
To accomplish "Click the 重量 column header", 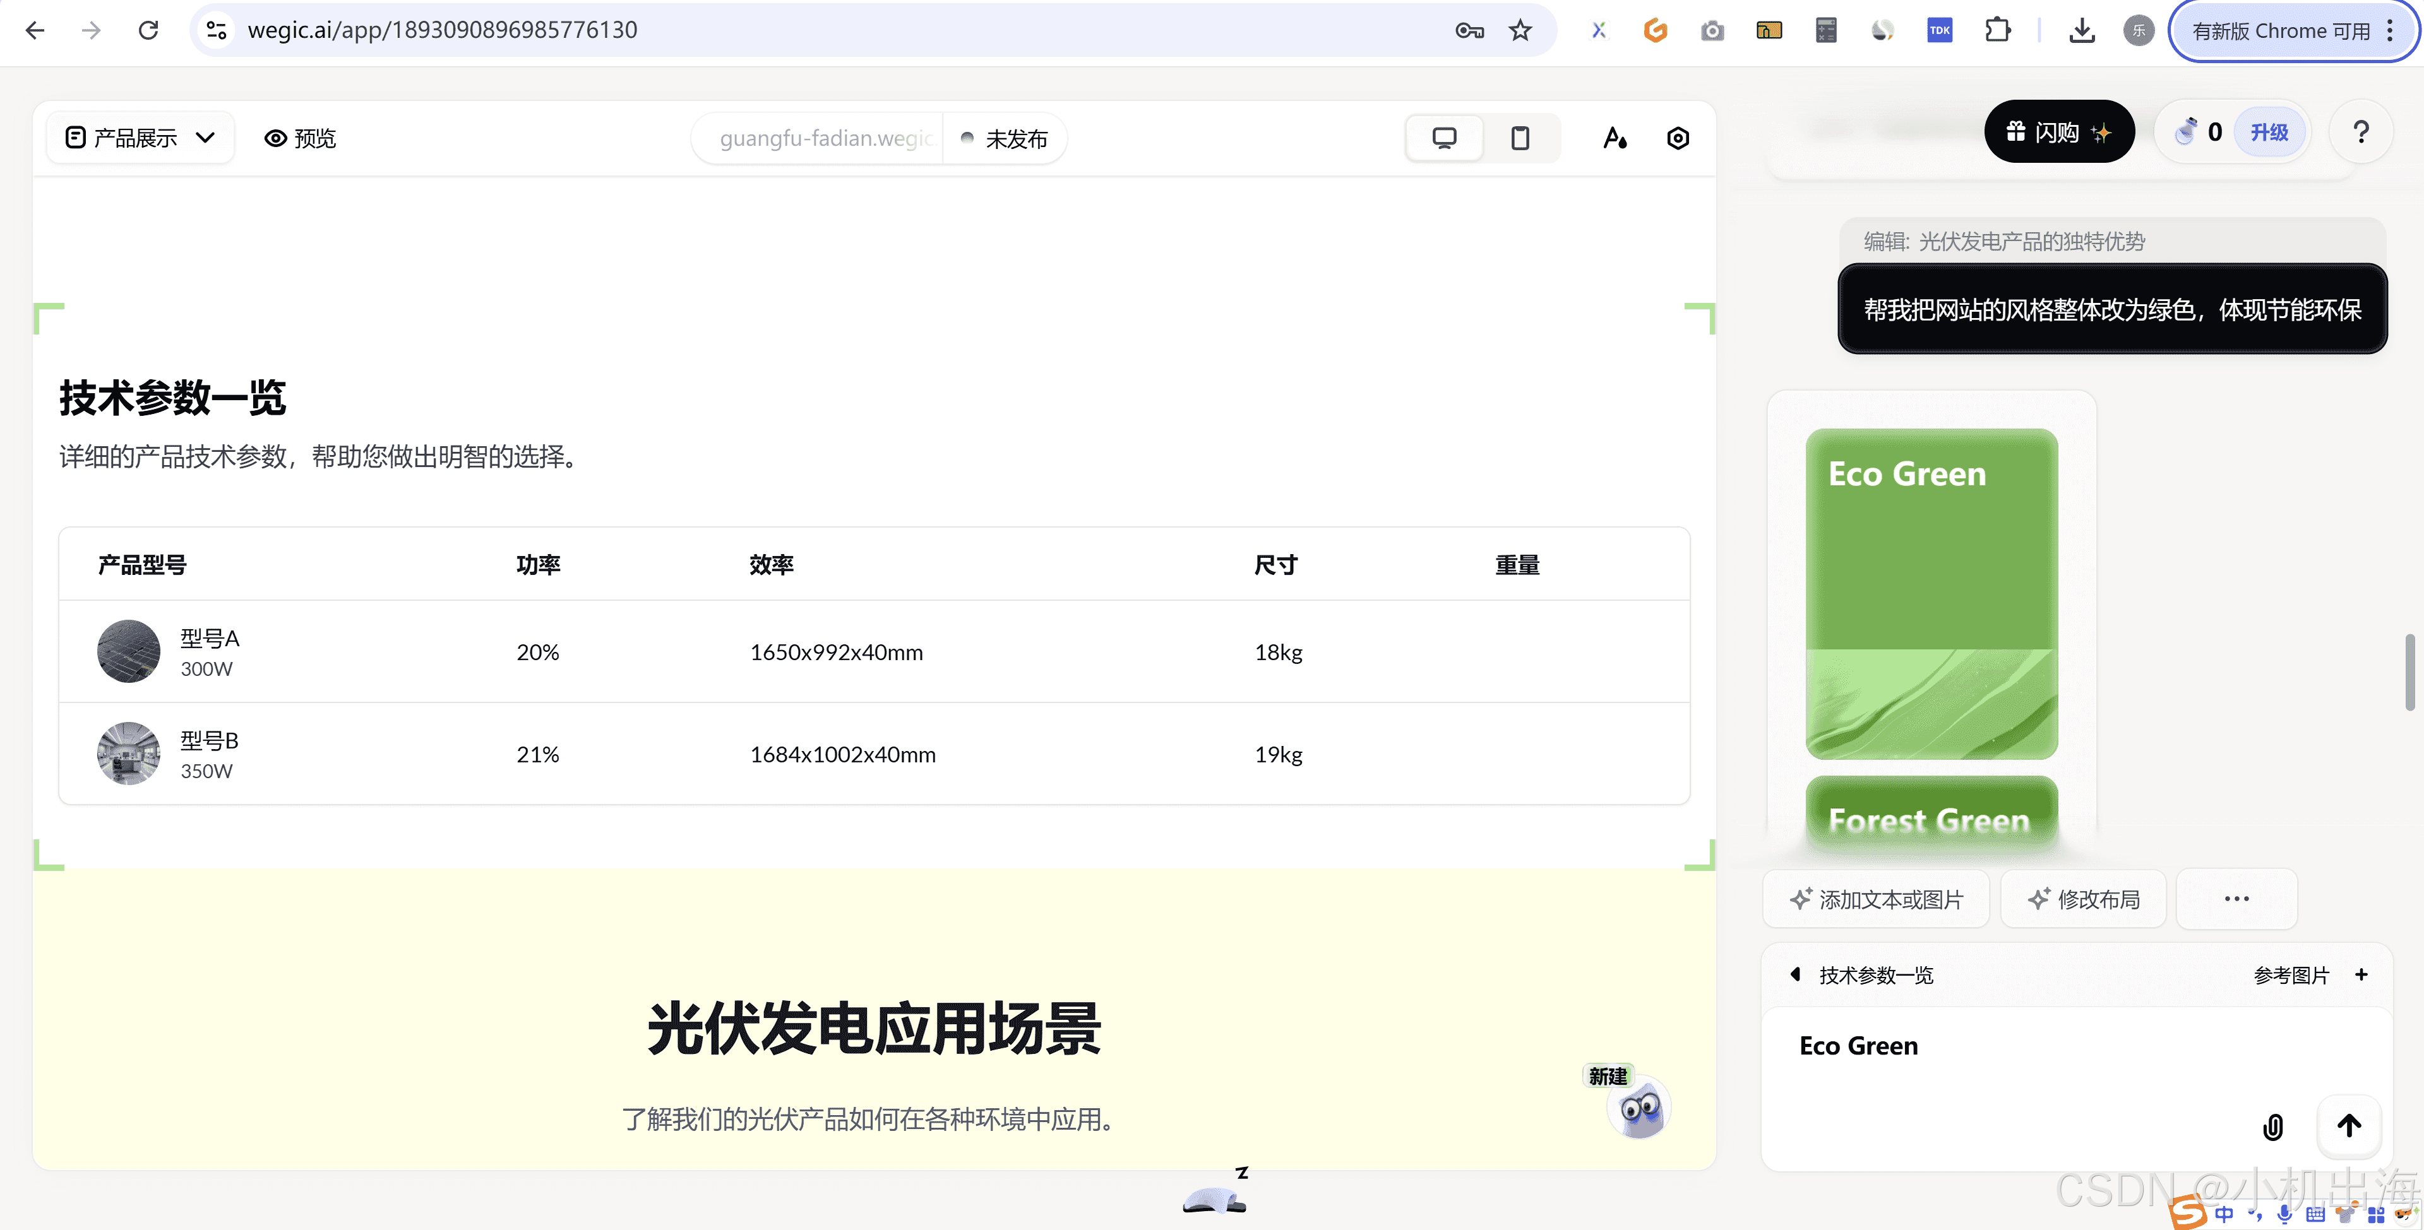I will (1517, 564).
